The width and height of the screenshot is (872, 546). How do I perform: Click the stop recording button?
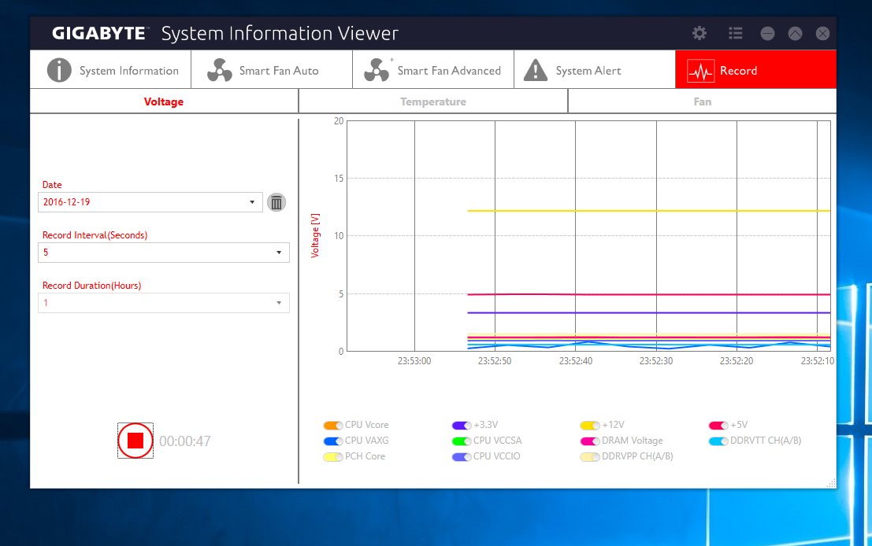pos(135,441)
